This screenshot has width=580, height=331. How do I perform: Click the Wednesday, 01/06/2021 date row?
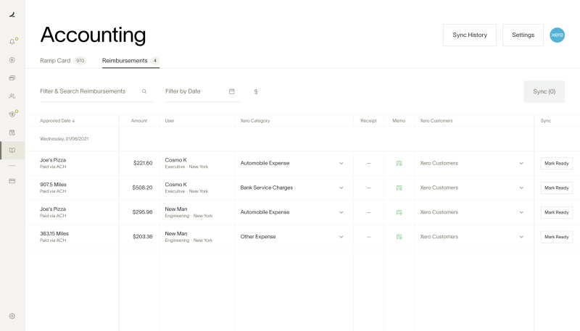click(65, 139)
